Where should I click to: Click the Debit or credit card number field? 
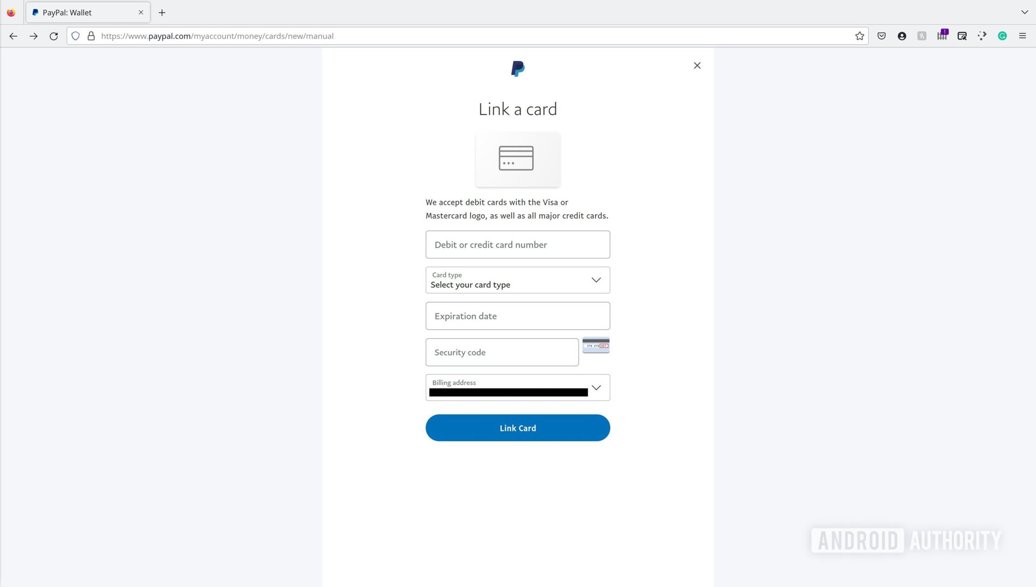(x=517, y=245)
